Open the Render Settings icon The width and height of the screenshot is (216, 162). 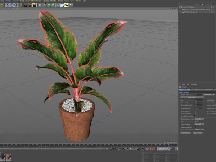pos(35,5)
